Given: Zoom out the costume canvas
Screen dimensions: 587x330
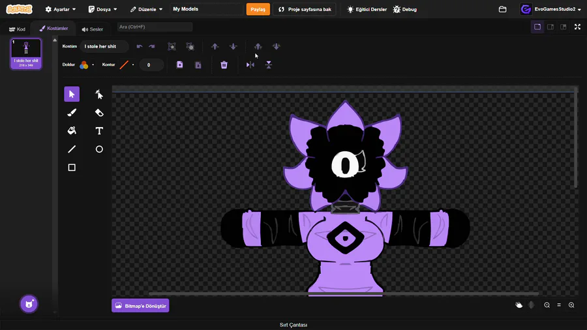Looking at the screenshot, I should click(547, 305).
